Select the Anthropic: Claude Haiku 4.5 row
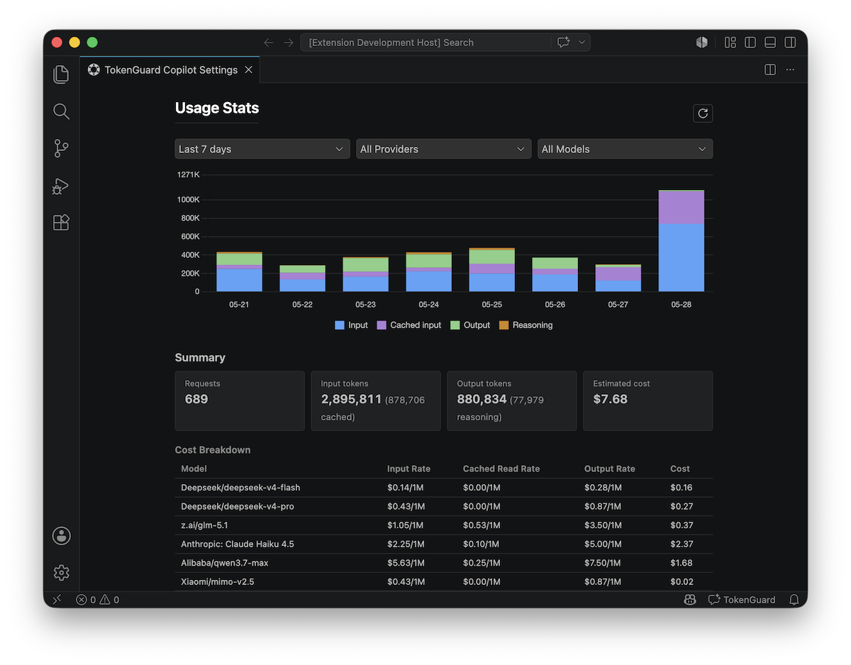This screenshot has width=851, height=665. click(444, 544)
